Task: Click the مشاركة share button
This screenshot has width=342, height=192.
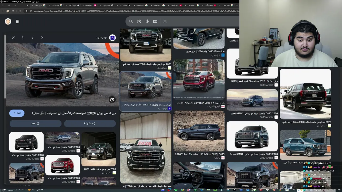Action: tap(90, 123)
